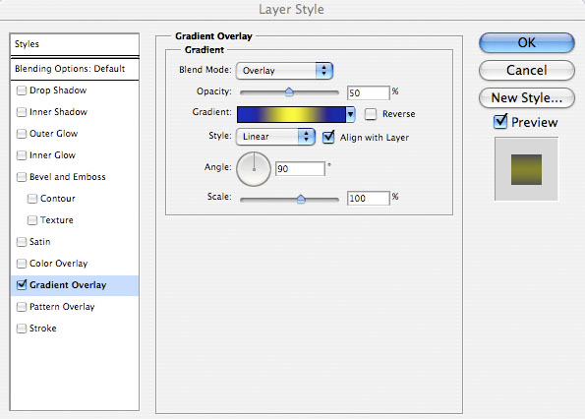
Task: Click New Style... button
Action: (x=526, y=97)
